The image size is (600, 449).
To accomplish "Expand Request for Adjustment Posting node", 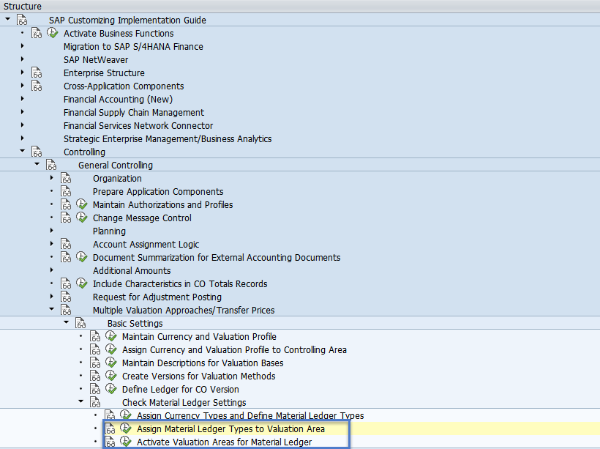I will point(52,296).
